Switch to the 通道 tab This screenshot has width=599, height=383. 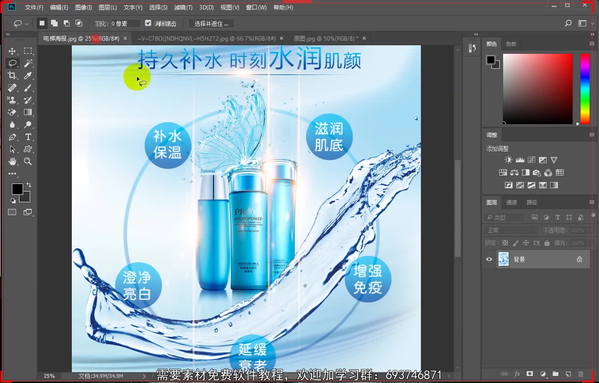(x=512, y=202)
